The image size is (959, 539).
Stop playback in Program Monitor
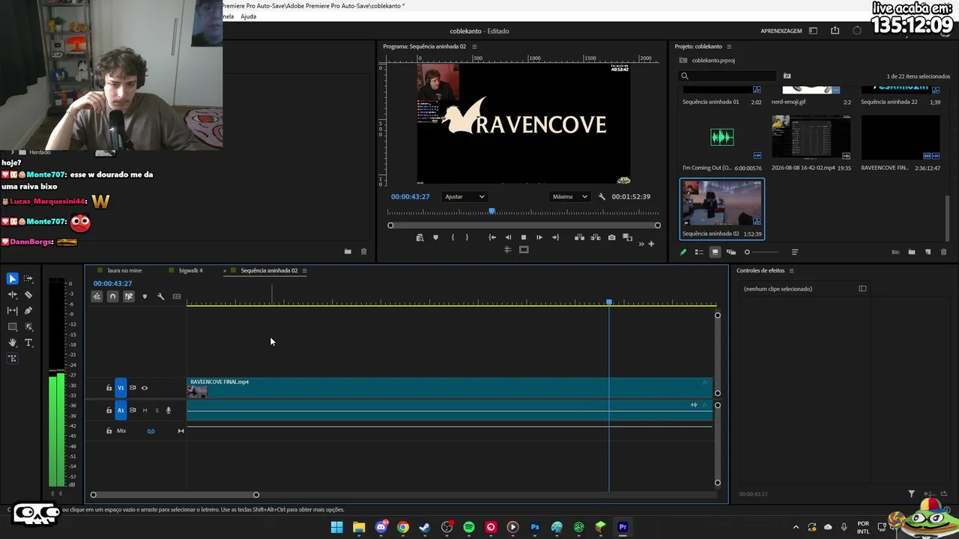click(524, 237)
